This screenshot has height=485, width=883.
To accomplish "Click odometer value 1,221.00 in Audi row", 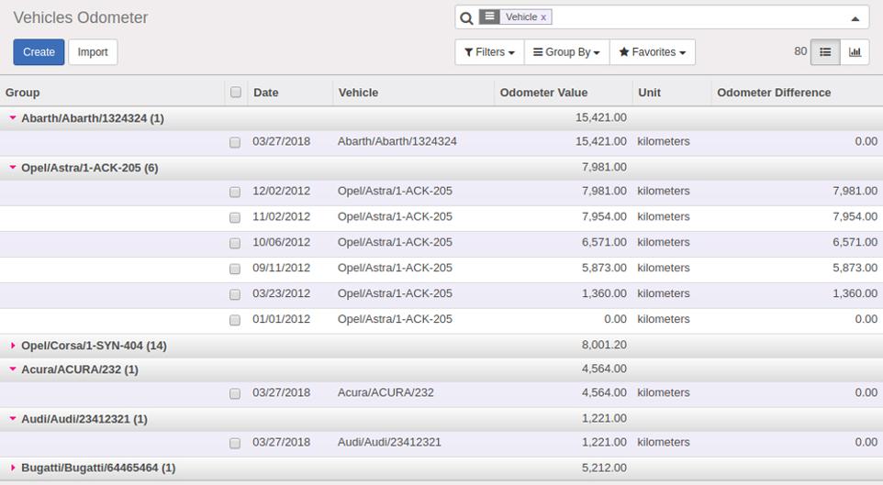I will pyautogui.click(x=604, y=442).
